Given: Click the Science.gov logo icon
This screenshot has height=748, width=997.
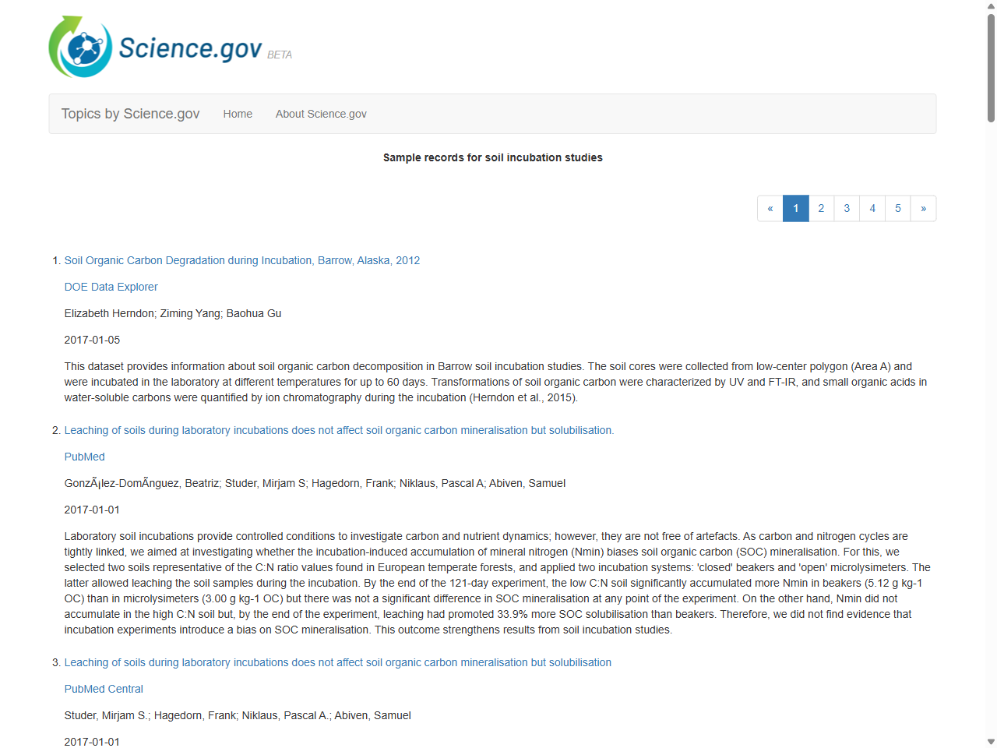Looking at the screenshot, I should click(80, 47).
